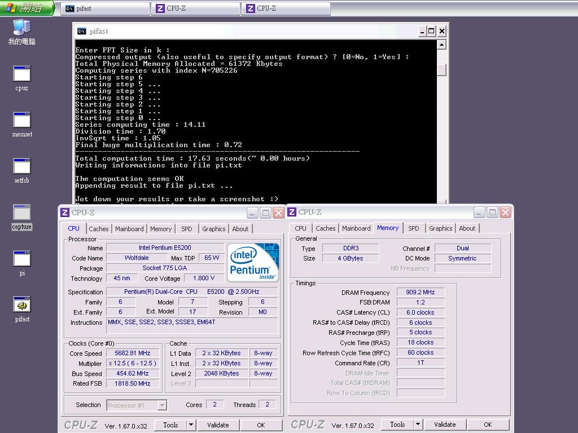
Task: Click pifast console scrollbar up arrow
Action: (x=441, y=45)
